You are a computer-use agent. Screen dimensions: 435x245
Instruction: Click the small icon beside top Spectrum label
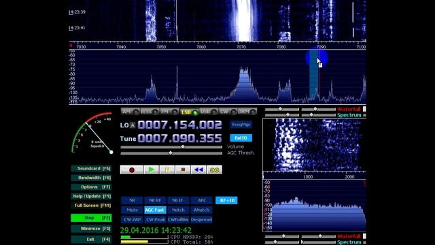coord(364,115)
